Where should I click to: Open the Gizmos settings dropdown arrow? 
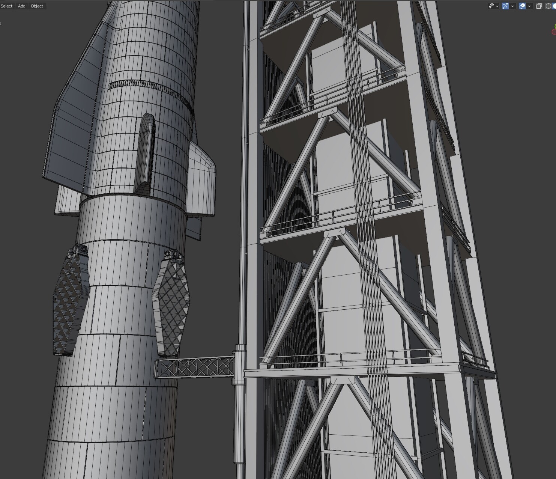tap(512, 6)
